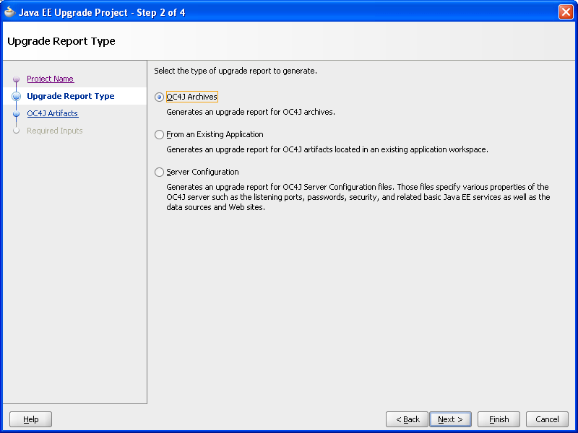
Task: Click the OC4J Artifacts step bullet icon
Action: [16, 113]
